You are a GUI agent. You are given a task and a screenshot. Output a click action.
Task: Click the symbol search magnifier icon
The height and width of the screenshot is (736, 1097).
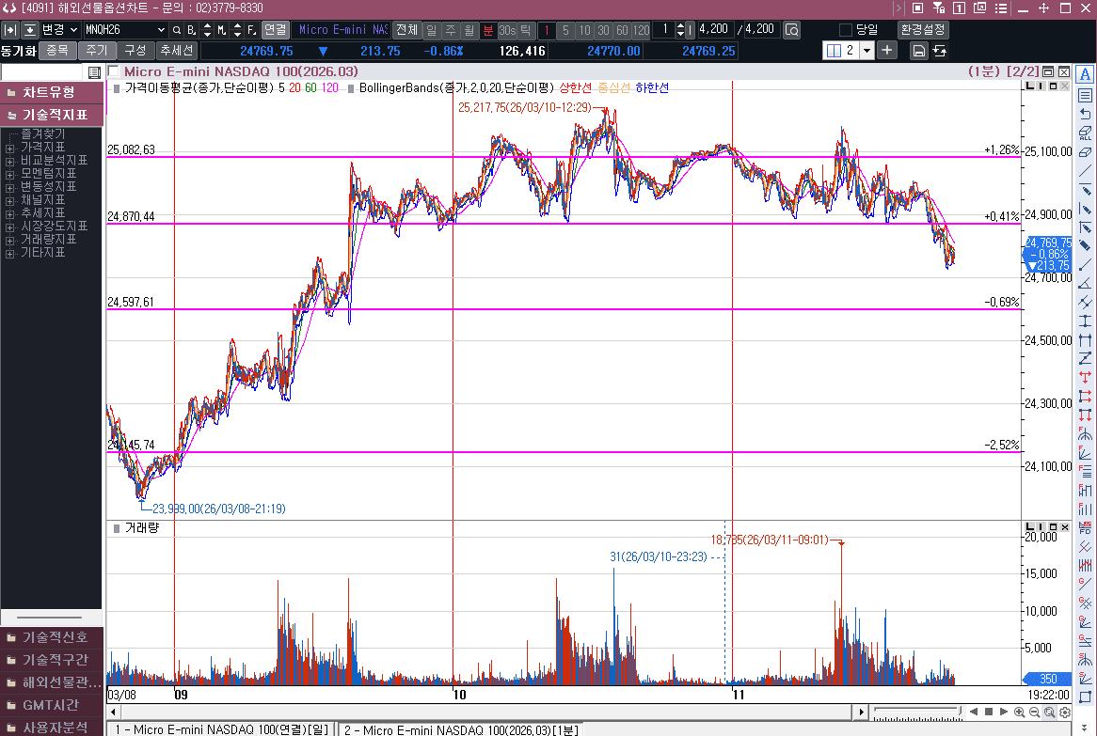pos(176,30)
